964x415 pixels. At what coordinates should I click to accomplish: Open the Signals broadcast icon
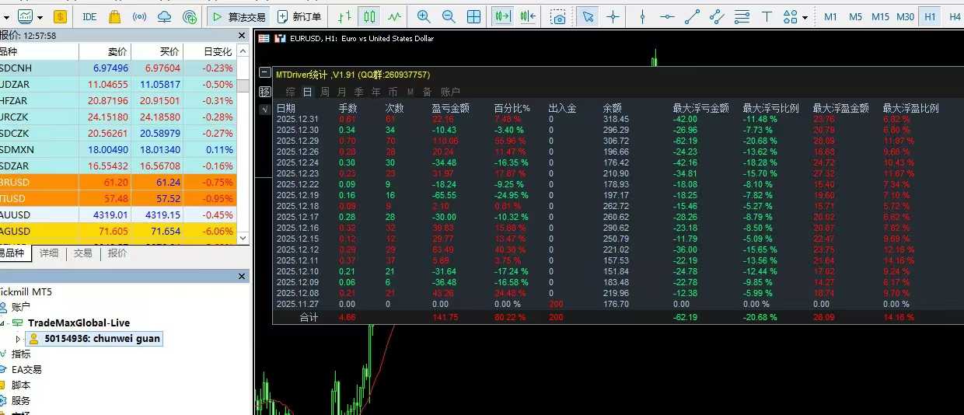[139, 16]
